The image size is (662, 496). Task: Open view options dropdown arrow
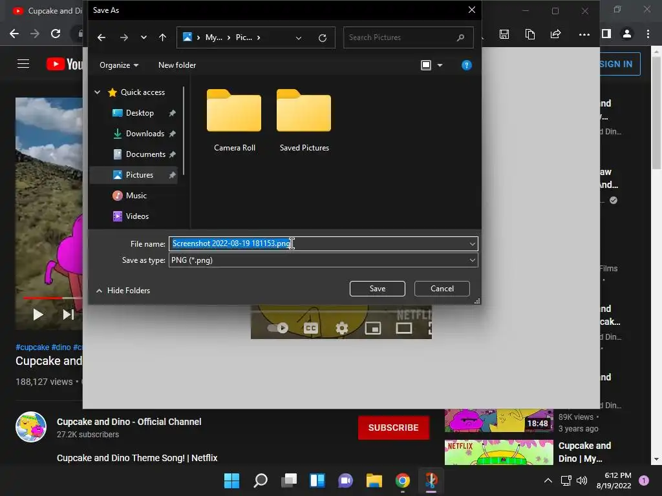point(440,65)
